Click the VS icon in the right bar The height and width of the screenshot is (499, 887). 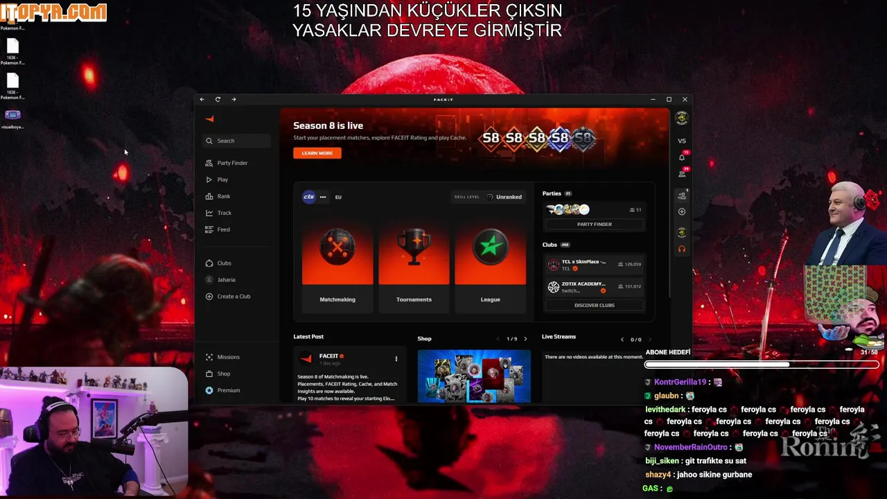(x=682, y=141)
